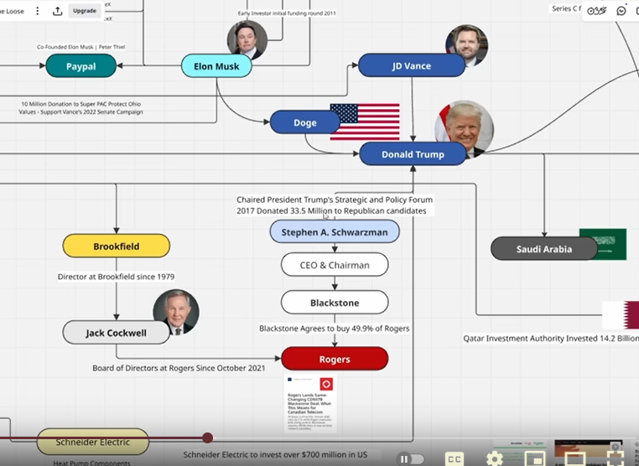Click 'Early Investor initial funding round 2011' text

(287, 13)
